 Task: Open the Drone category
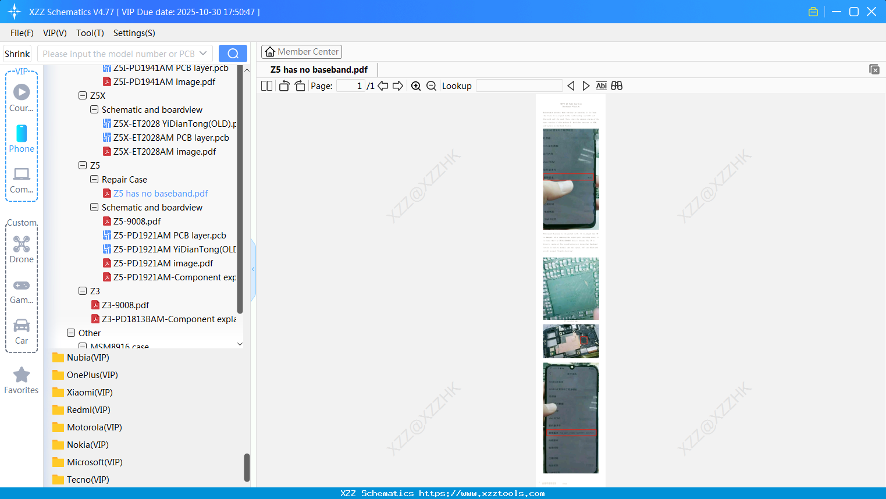(22, 249)
